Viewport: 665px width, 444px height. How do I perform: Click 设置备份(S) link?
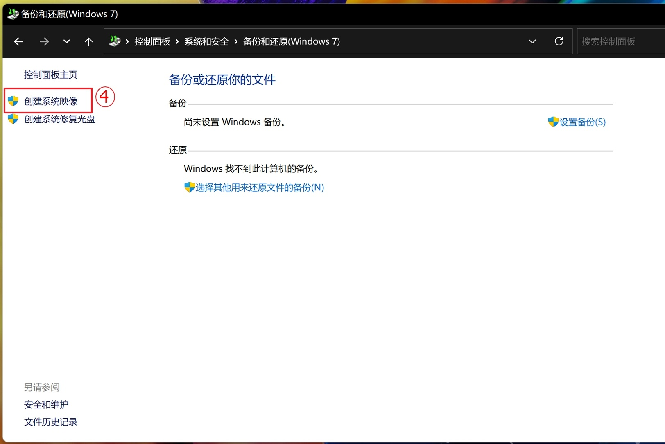tap(583, 122)
